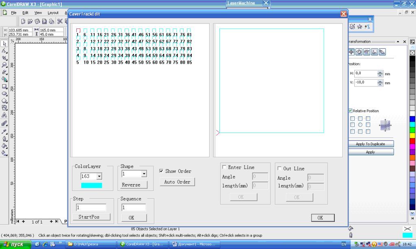Open the Layout menu
Viewport: 416px width, 249px height.
tap(53, 13)
